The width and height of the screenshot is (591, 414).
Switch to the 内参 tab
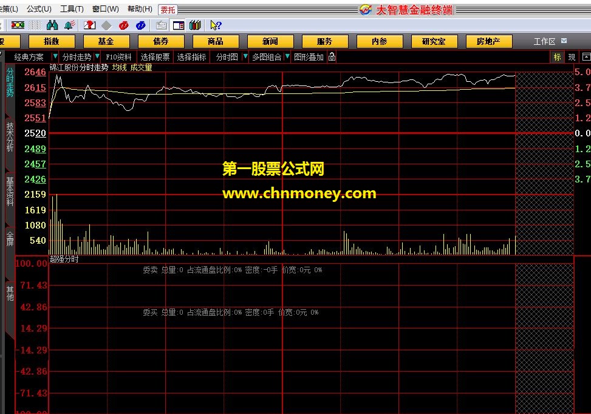(x=380, y=41)
